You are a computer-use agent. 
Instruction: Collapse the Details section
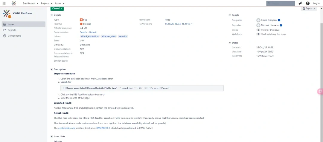[52, 15]
